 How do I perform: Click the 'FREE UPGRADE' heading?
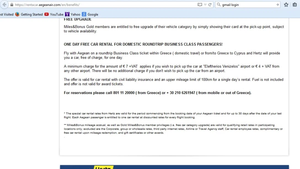[x=78, y=19]
